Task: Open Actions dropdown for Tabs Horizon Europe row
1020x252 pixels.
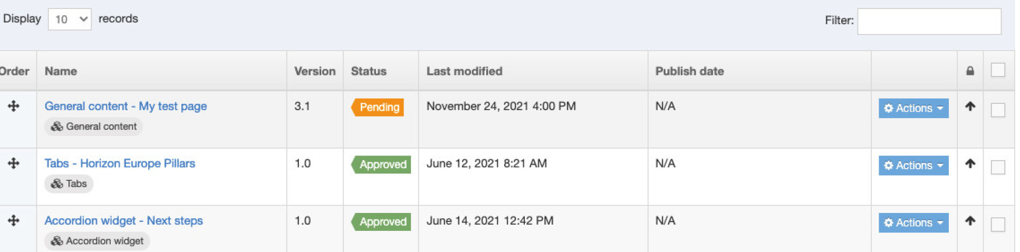Action: tap(913, 166)
